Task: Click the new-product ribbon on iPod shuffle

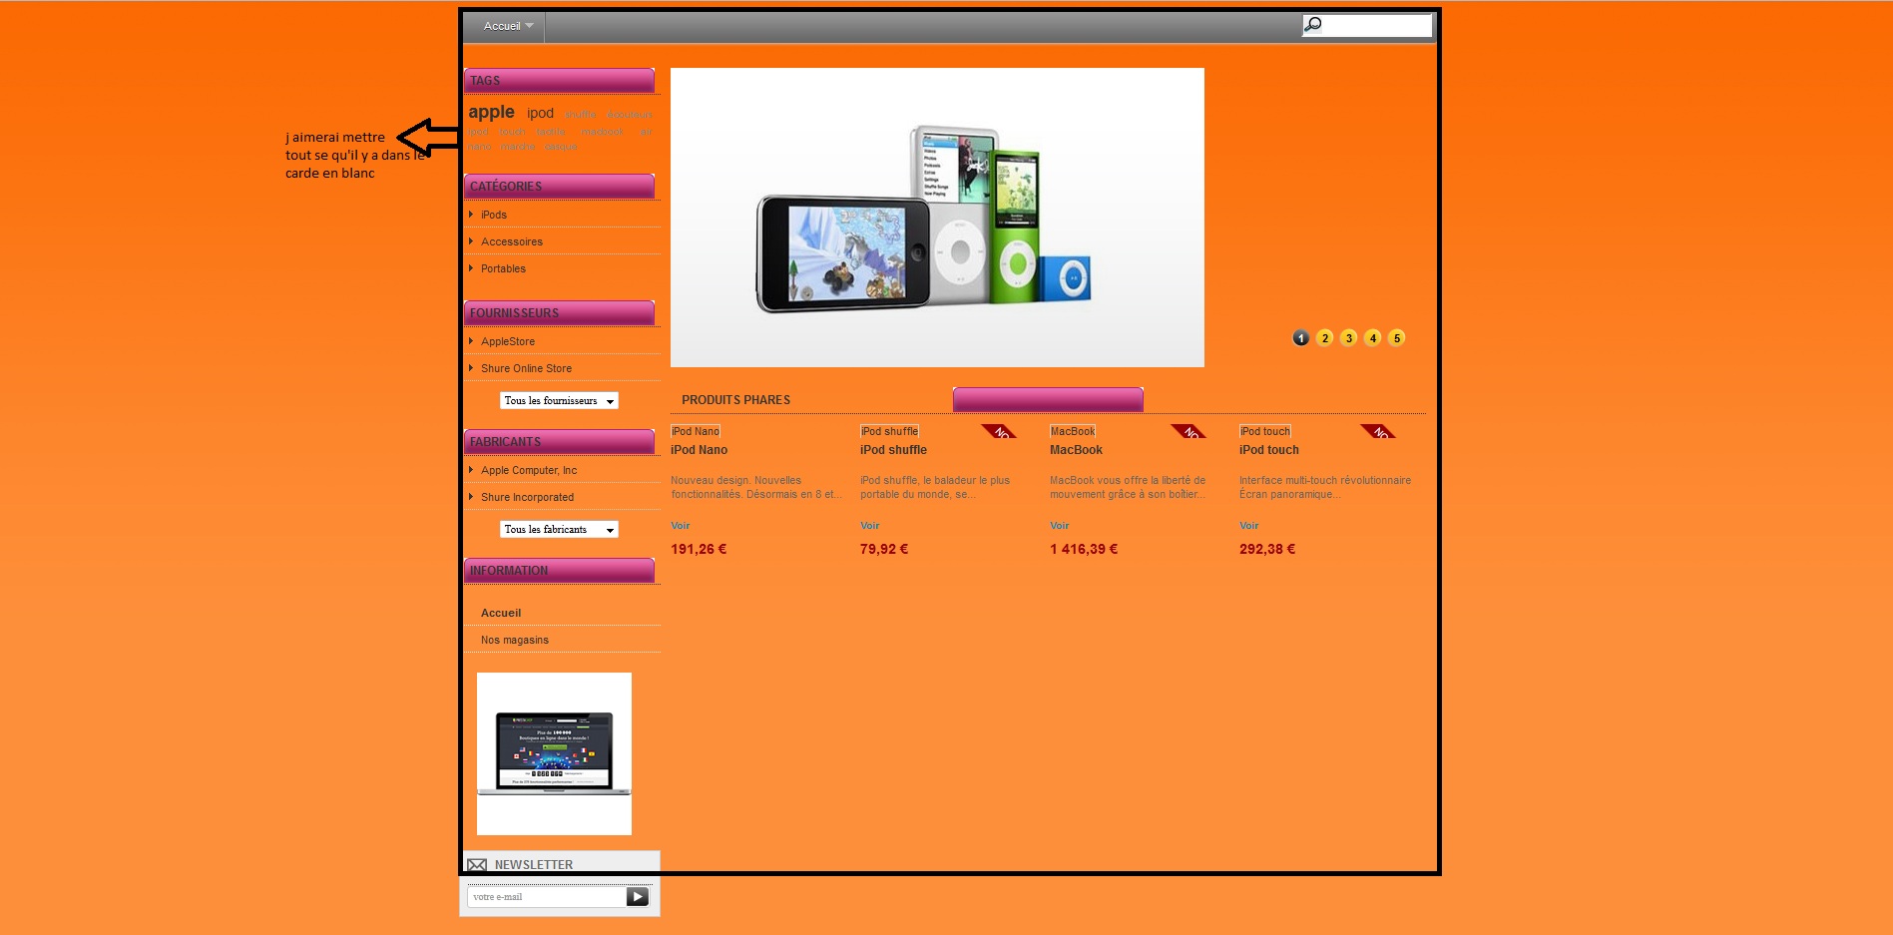Action: [x=998, y=431]
